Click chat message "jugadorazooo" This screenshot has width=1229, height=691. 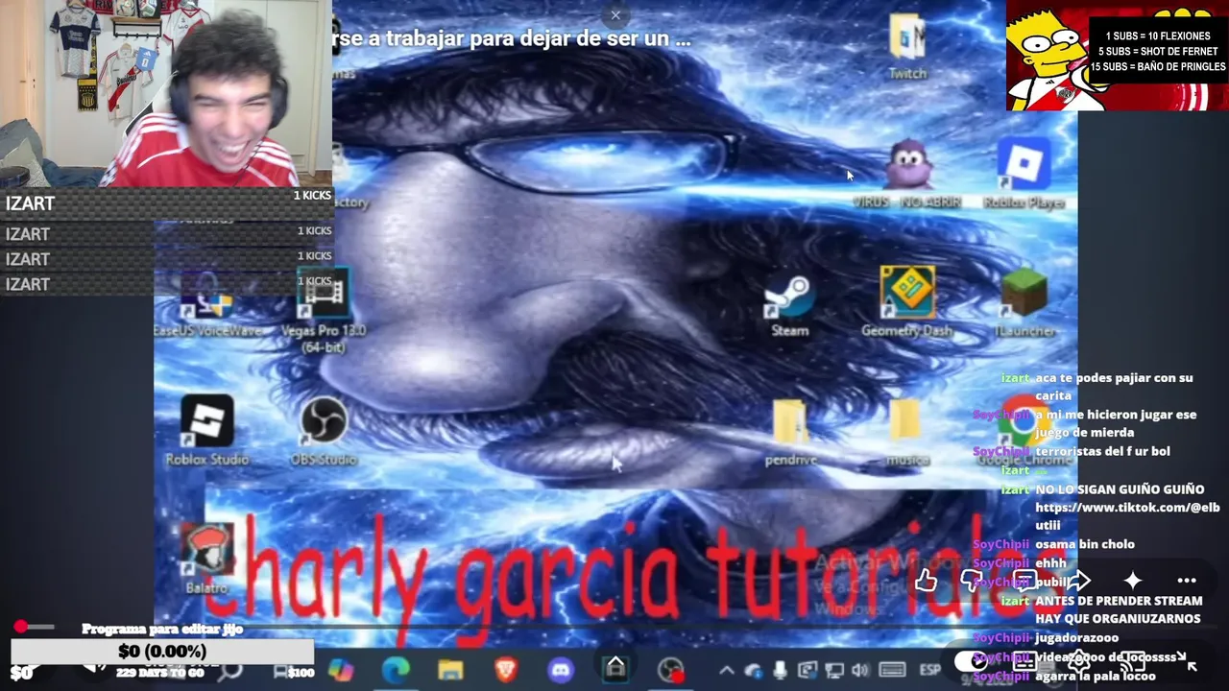tap(1076, 637)
